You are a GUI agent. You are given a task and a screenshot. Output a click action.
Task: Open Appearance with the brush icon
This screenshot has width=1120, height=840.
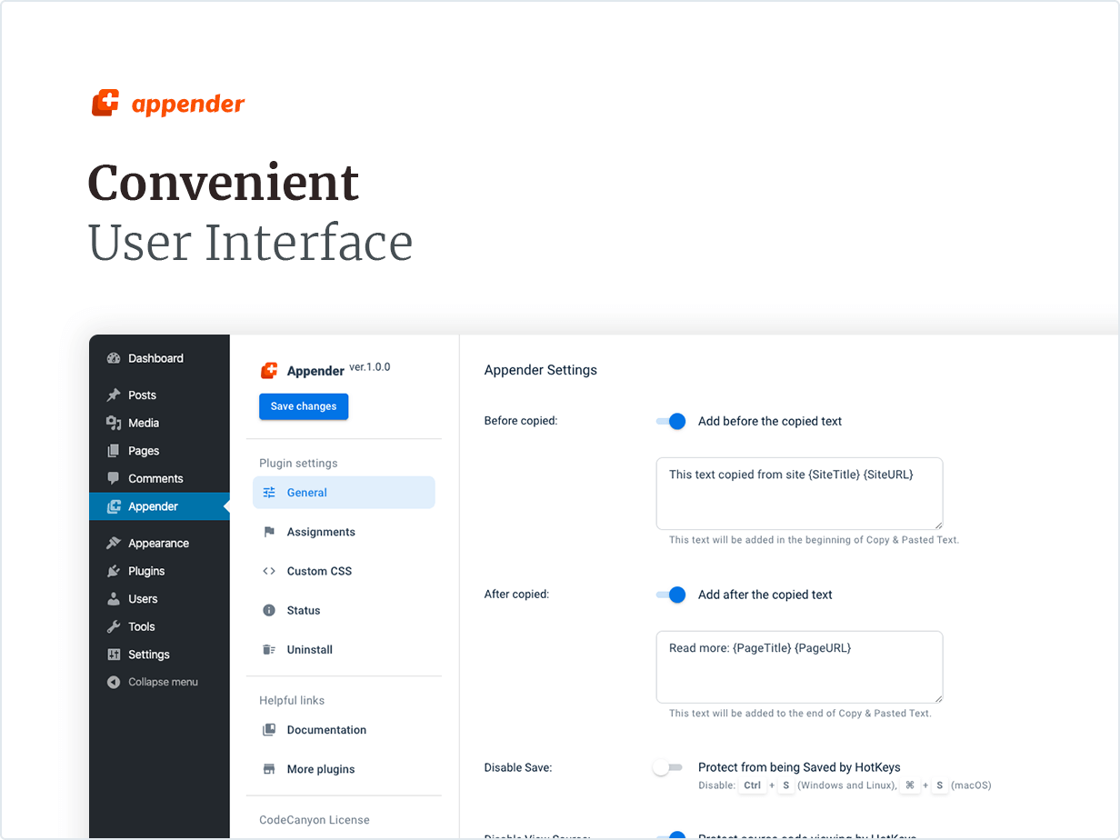[x=113, y=542]
